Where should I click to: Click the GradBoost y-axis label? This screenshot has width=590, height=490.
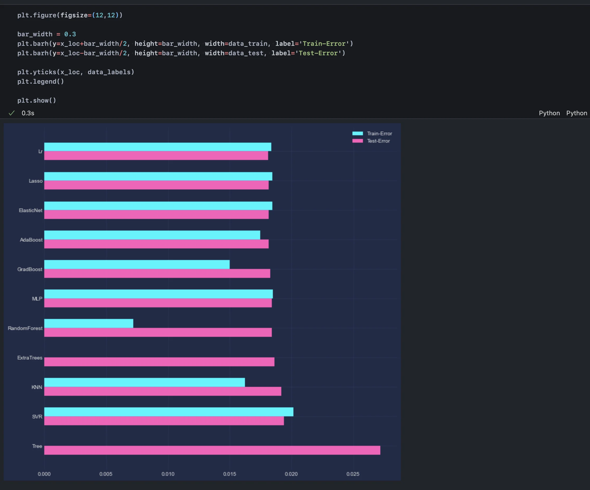(x=30, y=269)
